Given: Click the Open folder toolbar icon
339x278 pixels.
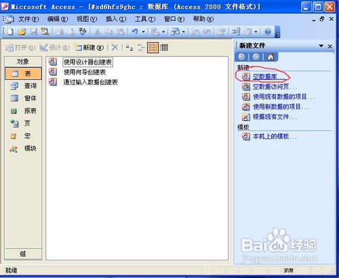Looking at the screenshot, I should (x=22, y=32).
